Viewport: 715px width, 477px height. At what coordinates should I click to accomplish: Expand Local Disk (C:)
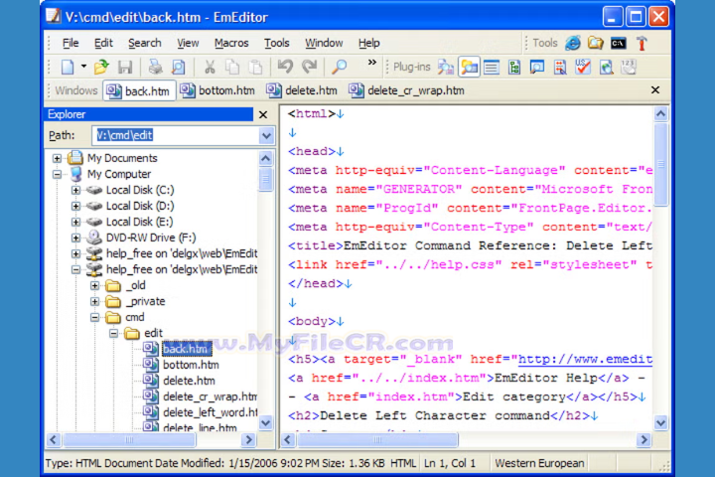click(75, 191)
